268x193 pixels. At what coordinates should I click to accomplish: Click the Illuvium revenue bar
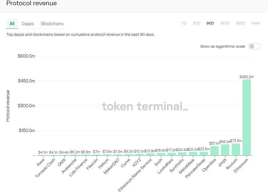tap(236, 149)
